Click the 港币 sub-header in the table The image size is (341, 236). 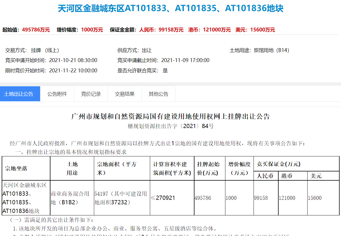293,176
